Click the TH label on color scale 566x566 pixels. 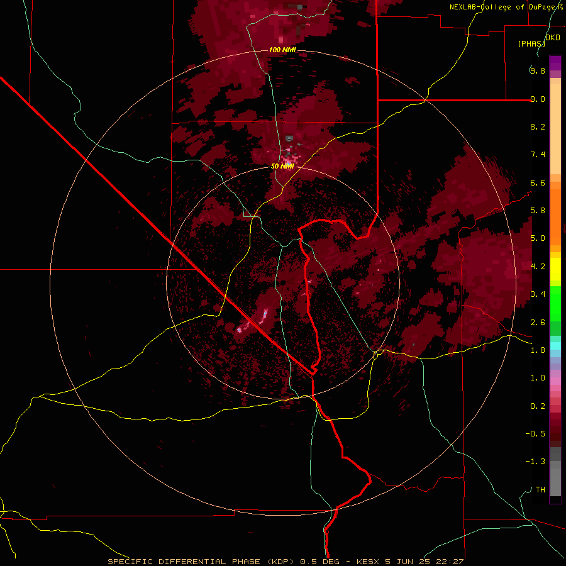tap(540, 490)
